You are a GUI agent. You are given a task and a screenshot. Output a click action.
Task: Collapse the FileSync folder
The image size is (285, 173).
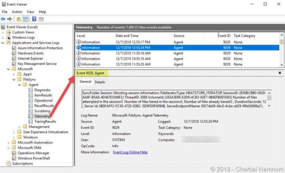tap(14, 80)
